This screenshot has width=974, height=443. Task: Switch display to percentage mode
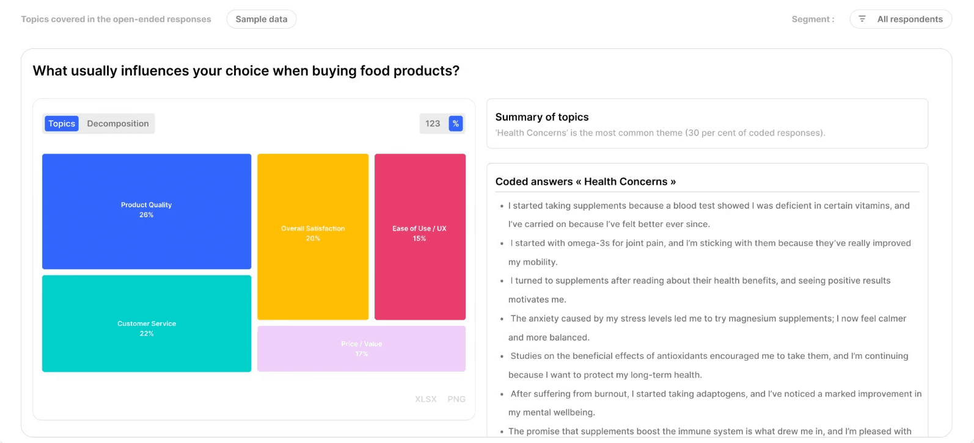coord(456,123)
